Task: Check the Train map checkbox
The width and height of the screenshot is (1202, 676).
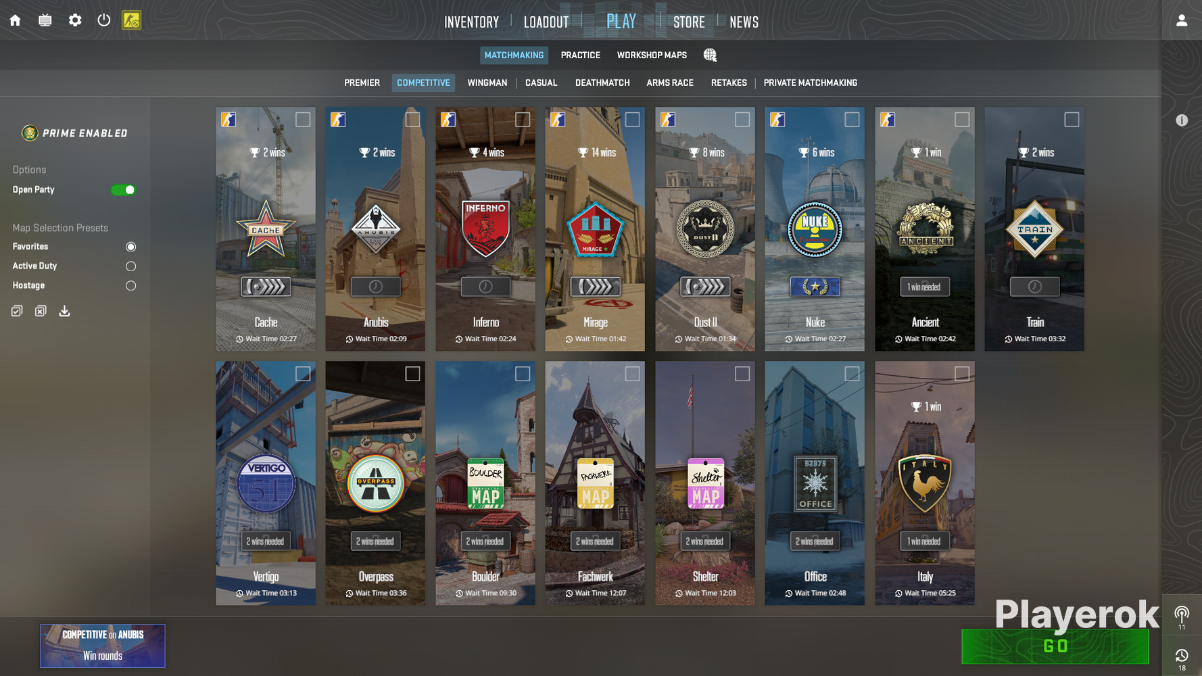Action: click(x=1072, y=120)
